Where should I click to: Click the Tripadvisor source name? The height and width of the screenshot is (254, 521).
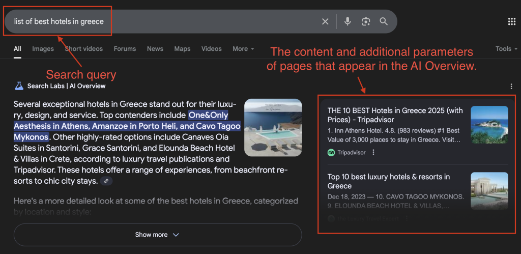[351, 153]
